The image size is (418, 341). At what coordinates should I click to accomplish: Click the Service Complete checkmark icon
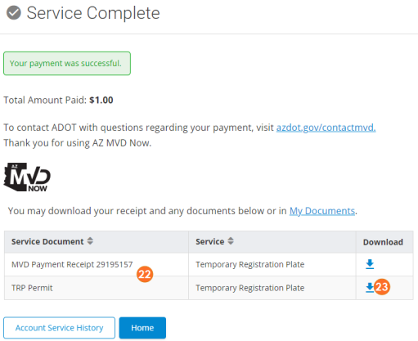tap(14, 13)
